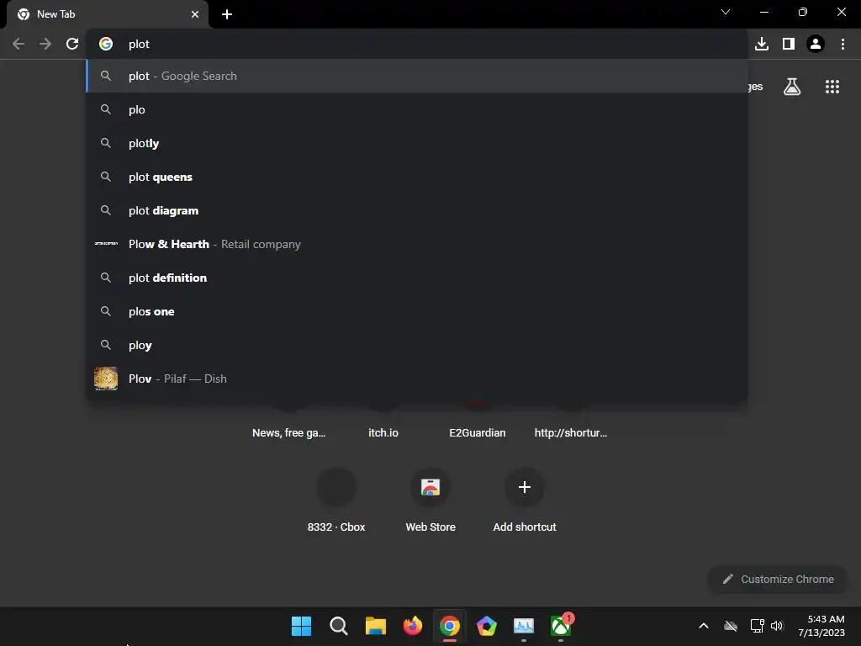Choose the 'ploy' suggestion
The height and width of the screenshot is (646, 861).
(x=417, y=345)
